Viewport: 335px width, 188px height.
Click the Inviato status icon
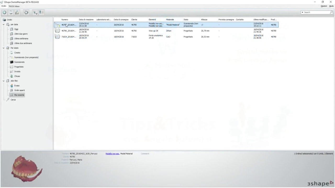pyautogui.click(x=12, y=72)
